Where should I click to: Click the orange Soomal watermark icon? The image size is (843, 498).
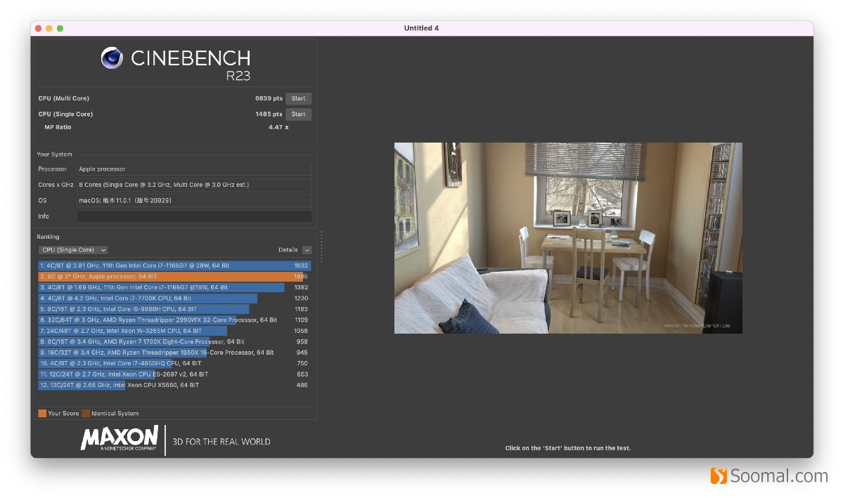pyautogui.click(x=719, y=476)
